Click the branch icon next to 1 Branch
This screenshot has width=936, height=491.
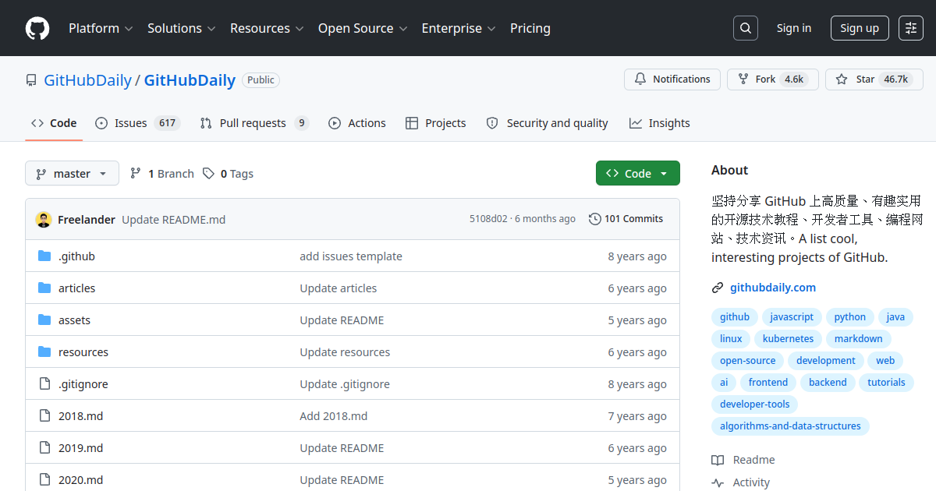click(x=136, y=173)
